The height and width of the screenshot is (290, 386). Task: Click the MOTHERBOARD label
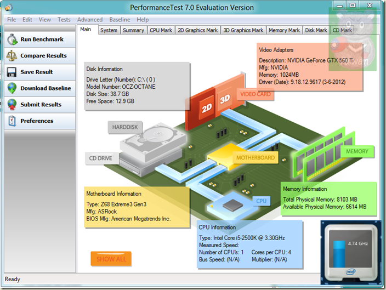point(256,157)
